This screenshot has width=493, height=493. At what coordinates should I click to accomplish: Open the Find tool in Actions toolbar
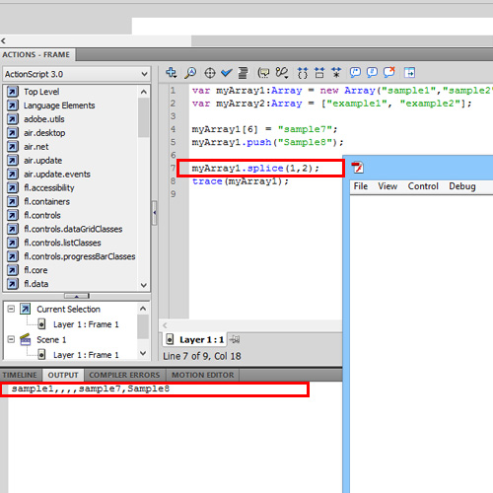pyautogui.click(x=190, y=72)
